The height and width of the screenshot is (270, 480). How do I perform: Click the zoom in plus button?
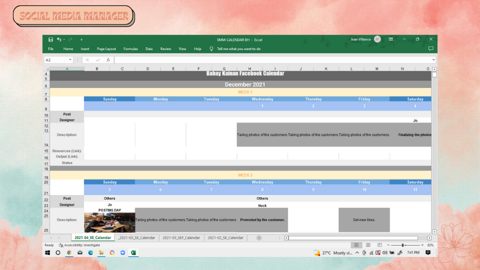(x=422, y=245)
